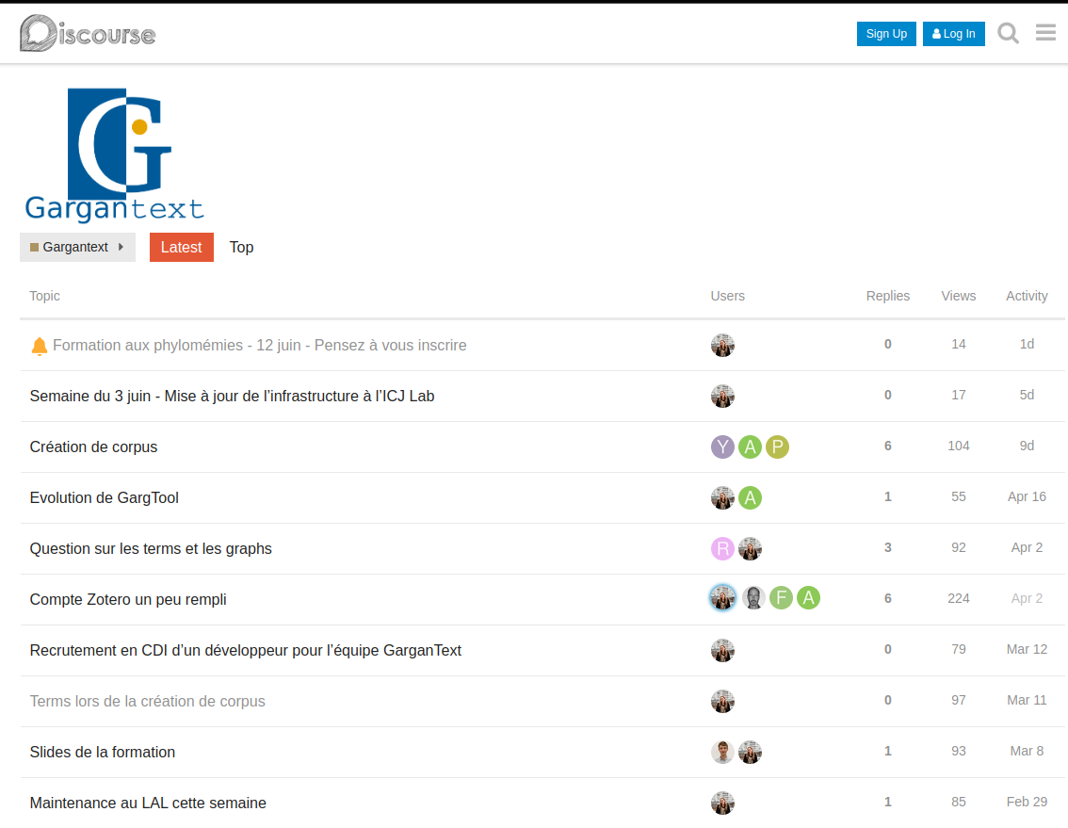Click the R avatar on Question sur les terms
Image resolution: width=1068 pixels, height=828 pixels.
pyautogui.click(x=722, y=548)
